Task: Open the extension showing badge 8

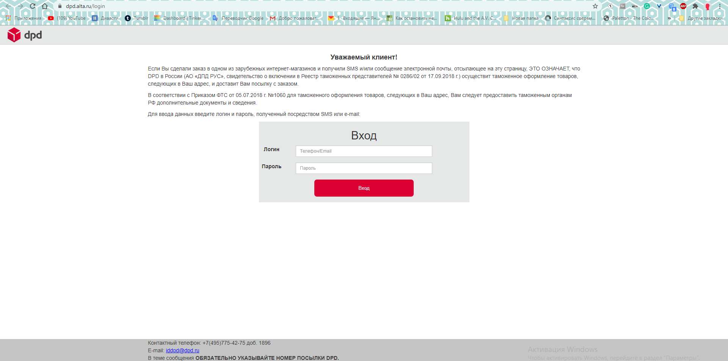Action: (x=672, y=6)
